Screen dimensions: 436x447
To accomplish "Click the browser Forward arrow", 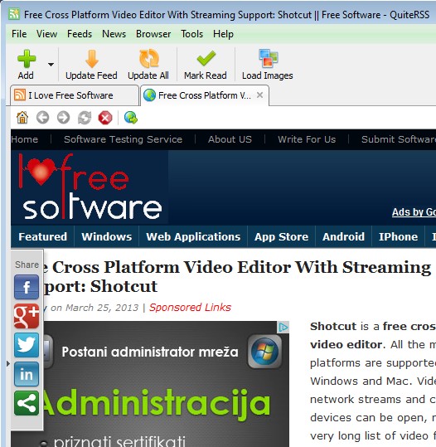I will tap(63, 118).
